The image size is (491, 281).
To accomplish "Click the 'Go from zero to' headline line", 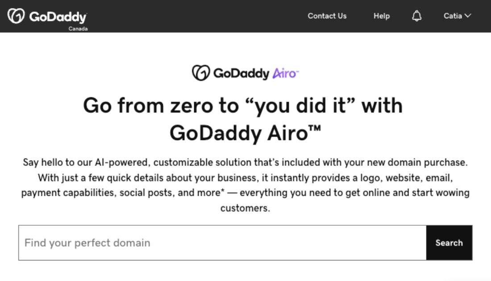I will point(242,106).
